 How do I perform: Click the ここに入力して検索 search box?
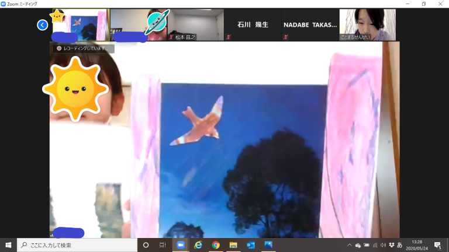click(76, 245)
